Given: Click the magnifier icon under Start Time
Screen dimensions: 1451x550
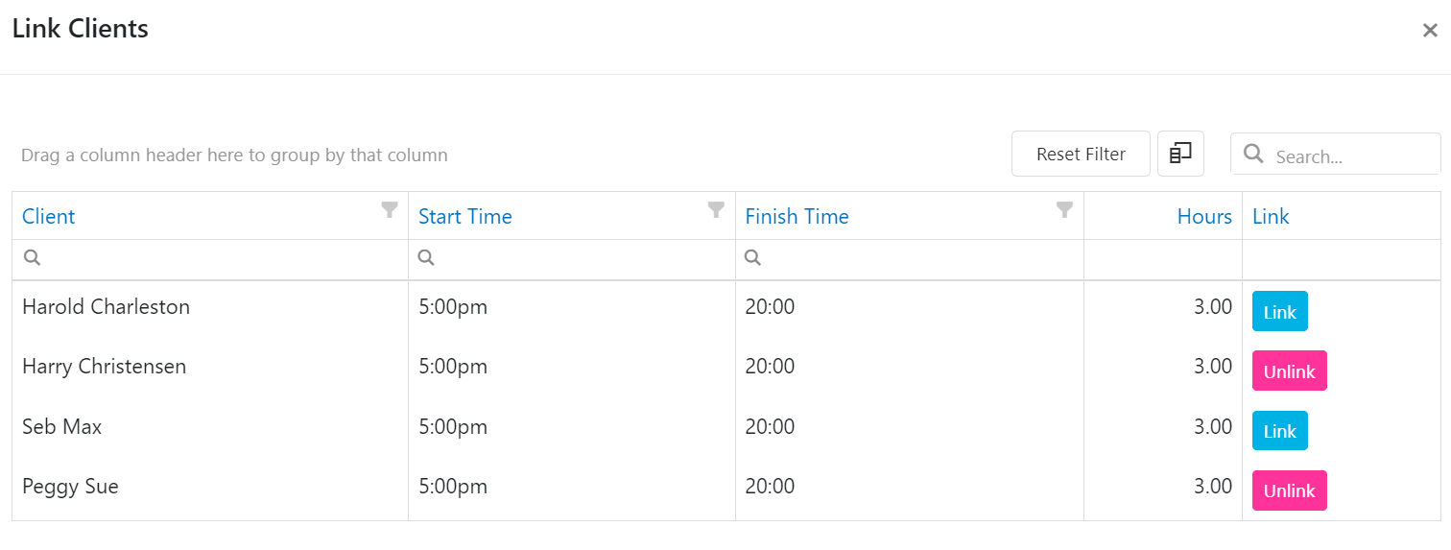Looking at the screenshot, I should (427, 257).
